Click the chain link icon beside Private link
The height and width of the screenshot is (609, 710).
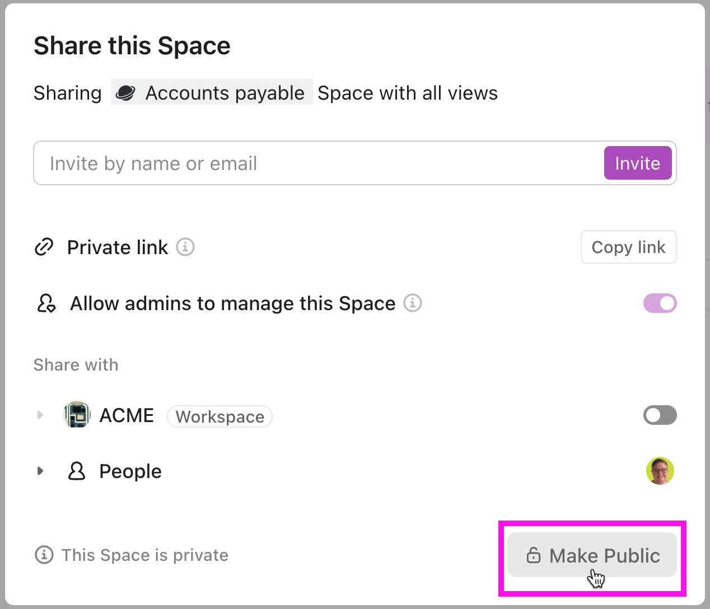coord(44,247)
